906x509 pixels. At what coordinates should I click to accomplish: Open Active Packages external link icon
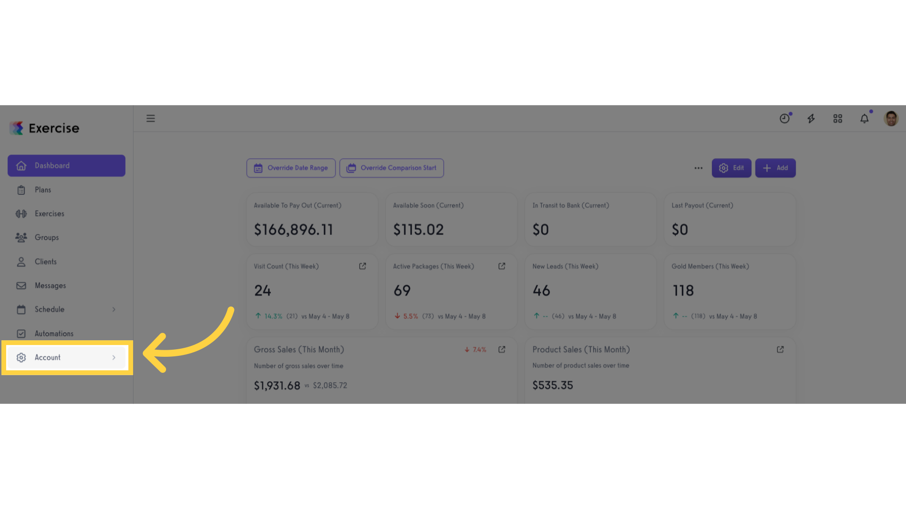[x=502, y=266]
